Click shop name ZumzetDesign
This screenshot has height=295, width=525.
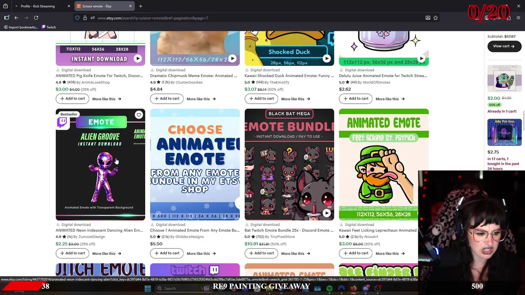91,236
